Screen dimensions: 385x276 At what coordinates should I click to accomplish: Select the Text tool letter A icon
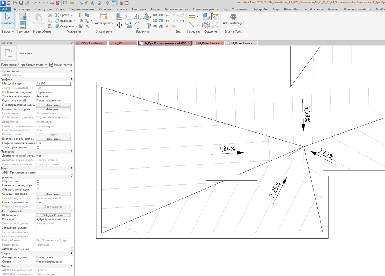pyautogui.click(x=92, y=3)
